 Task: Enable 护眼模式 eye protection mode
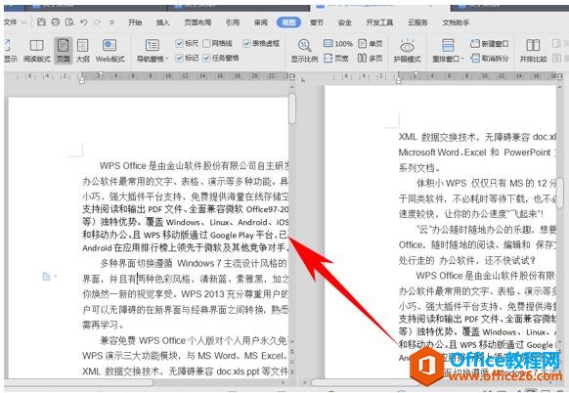click(407, 51)
